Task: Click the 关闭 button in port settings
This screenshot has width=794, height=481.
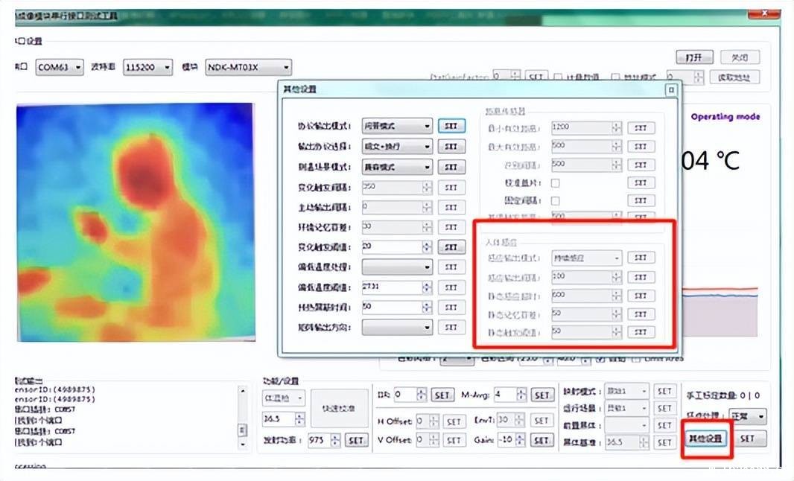Action: point(739,57)
